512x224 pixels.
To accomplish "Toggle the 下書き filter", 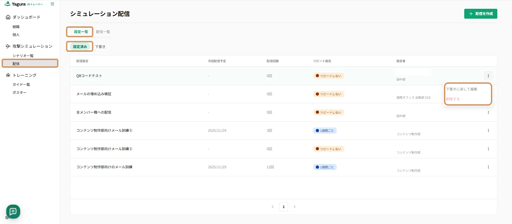I will (x=100, y=47).
